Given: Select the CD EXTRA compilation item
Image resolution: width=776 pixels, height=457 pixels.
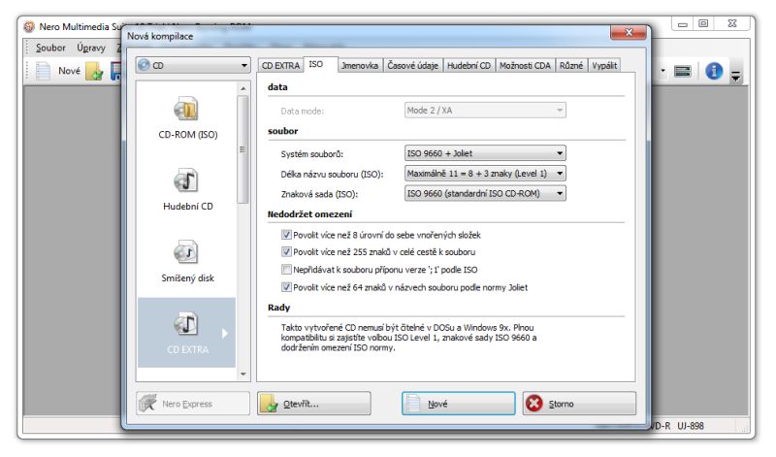Looking at the screenshot, I should click(186, 333).
